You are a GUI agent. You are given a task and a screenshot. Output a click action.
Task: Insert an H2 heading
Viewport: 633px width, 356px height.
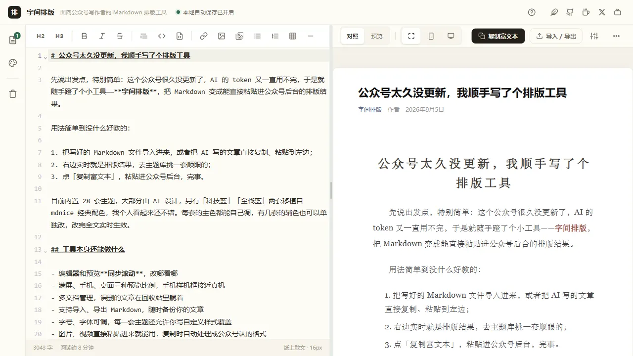point(41,36)
